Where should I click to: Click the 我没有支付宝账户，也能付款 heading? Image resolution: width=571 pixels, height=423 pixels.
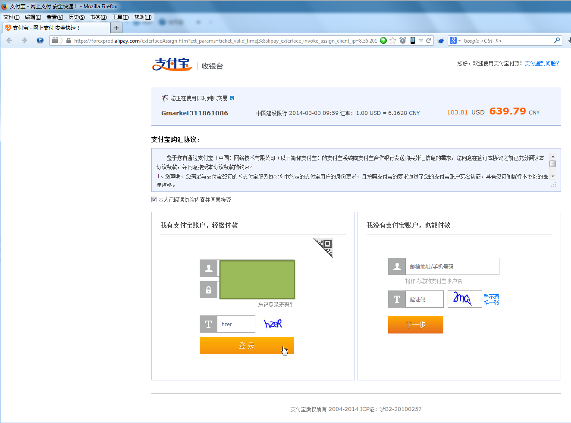408,225
